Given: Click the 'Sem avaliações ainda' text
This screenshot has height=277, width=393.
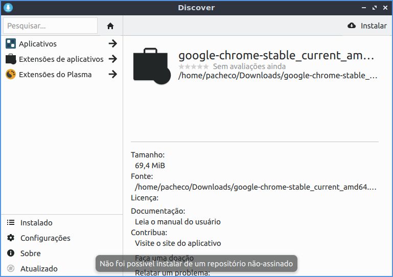Looking at the screenshot, I should pos(249,66).
